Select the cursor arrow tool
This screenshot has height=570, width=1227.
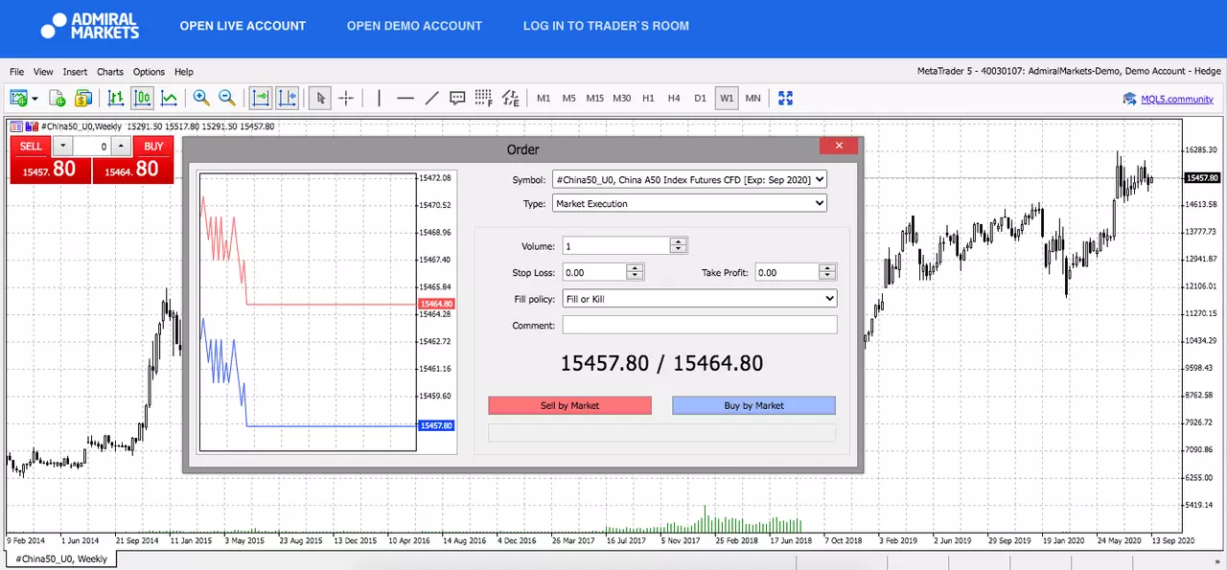(320, 98)
